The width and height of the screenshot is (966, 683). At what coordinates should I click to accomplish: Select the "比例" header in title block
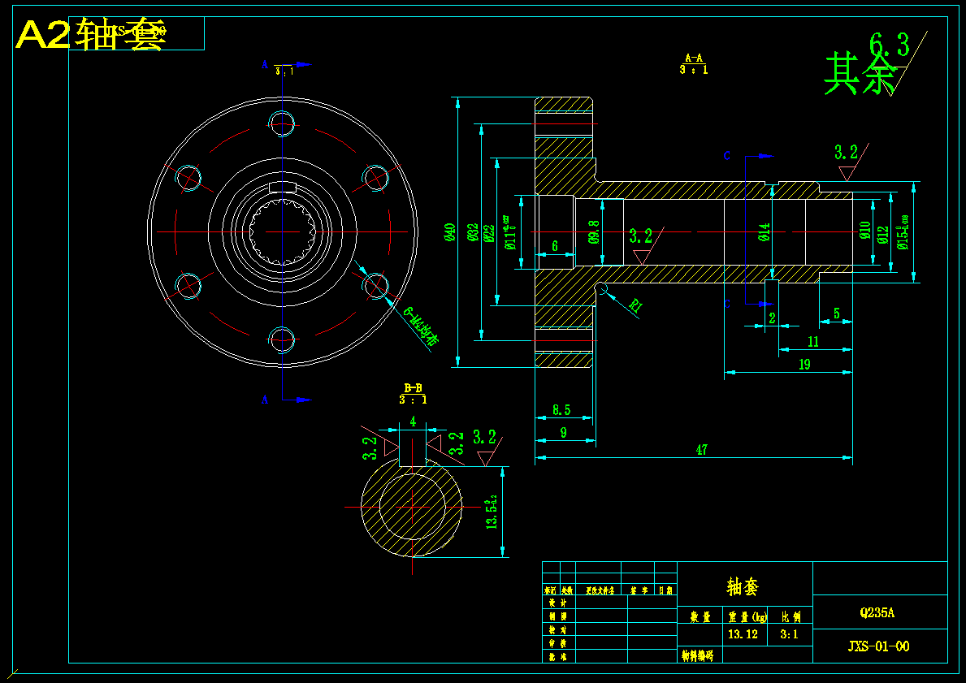tap(791, 617)
